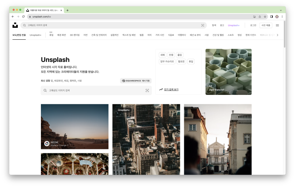Open the 식음료 category
This screenshot has width=295, height=187.
[x=171, y=35]
